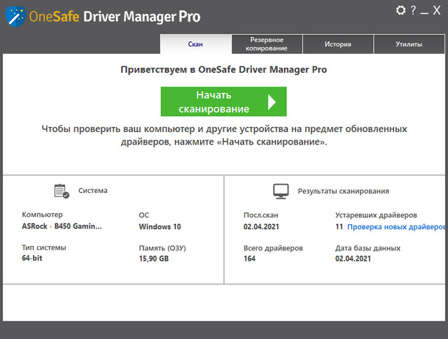Click the scan results monitor icon
Image resolution: width=448 pixels, height=339 pixels.
point(281,191)
